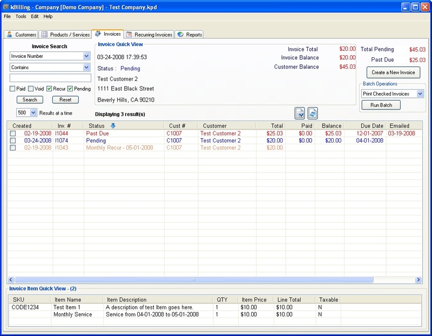Click the 04-01-2008 due date cell
Image resolution: width=432 pixels, height=336 pixels.
pos(369,140)
